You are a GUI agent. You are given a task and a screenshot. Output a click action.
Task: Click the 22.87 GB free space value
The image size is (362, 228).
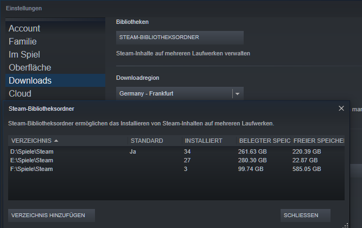[x=305, y=160]
